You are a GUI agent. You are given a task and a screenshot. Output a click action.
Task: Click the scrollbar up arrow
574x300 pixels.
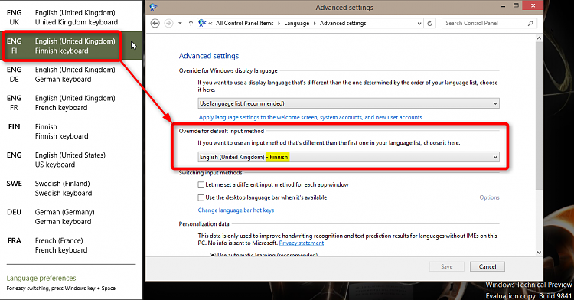pyautogui.click(x=539, y=38)
